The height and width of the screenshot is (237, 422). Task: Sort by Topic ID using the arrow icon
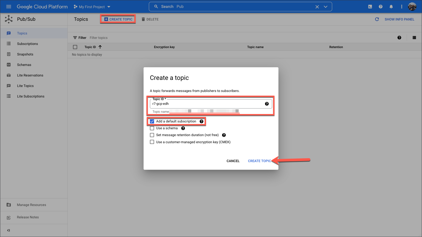pos(100,47)
